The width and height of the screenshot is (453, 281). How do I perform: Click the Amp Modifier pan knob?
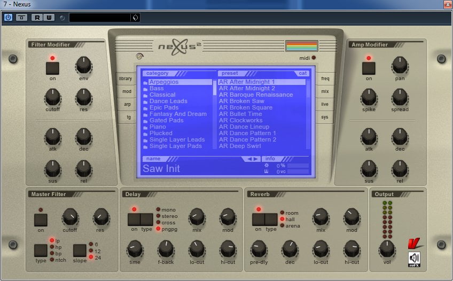click(400, 65)
